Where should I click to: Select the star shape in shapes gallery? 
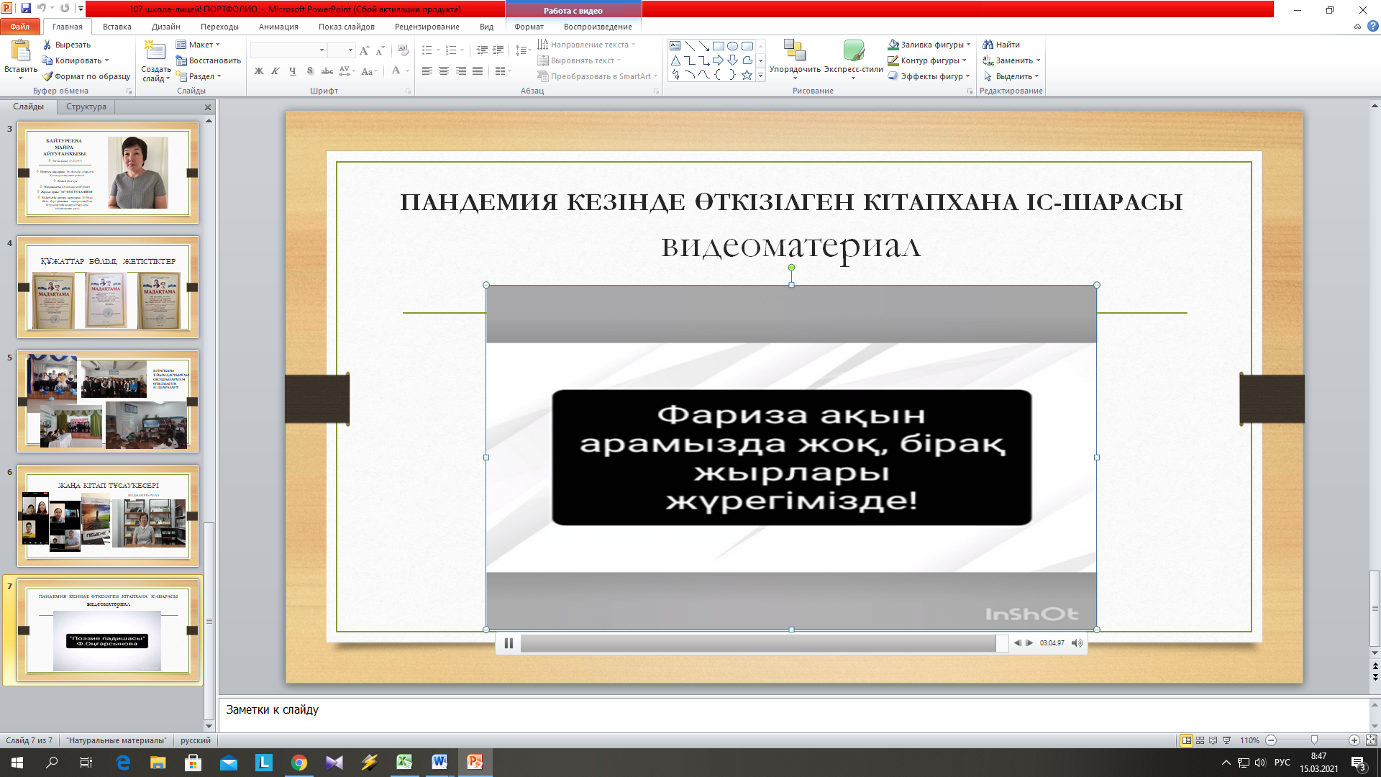[x=747, y=75]
